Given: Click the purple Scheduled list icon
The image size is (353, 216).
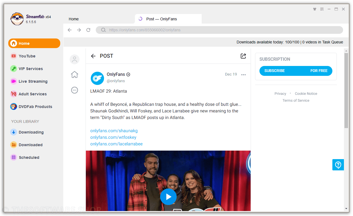Looking at the screenshot, I should pyautogui.click(x=13, y=157).
